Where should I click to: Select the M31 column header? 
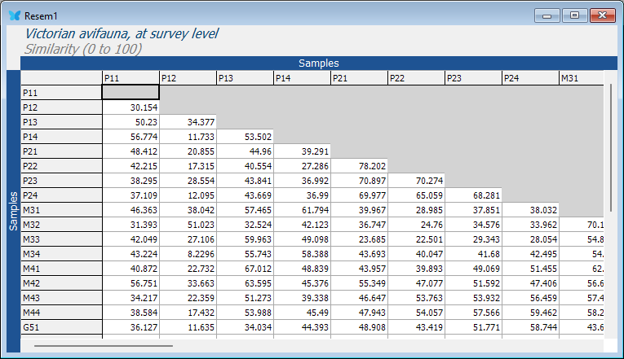pyautogui.click(x=581, y=78)
